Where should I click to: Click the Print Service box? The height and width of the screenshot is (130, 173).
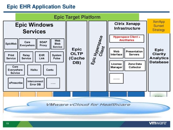click(11, 57)
